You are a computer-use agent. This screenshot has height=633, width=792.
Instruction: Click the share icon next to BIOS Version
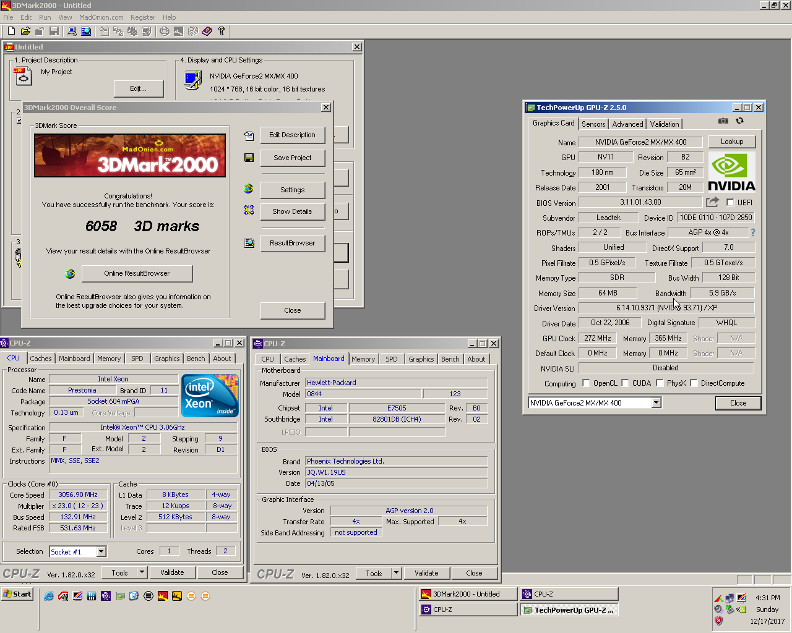[713, 202]
